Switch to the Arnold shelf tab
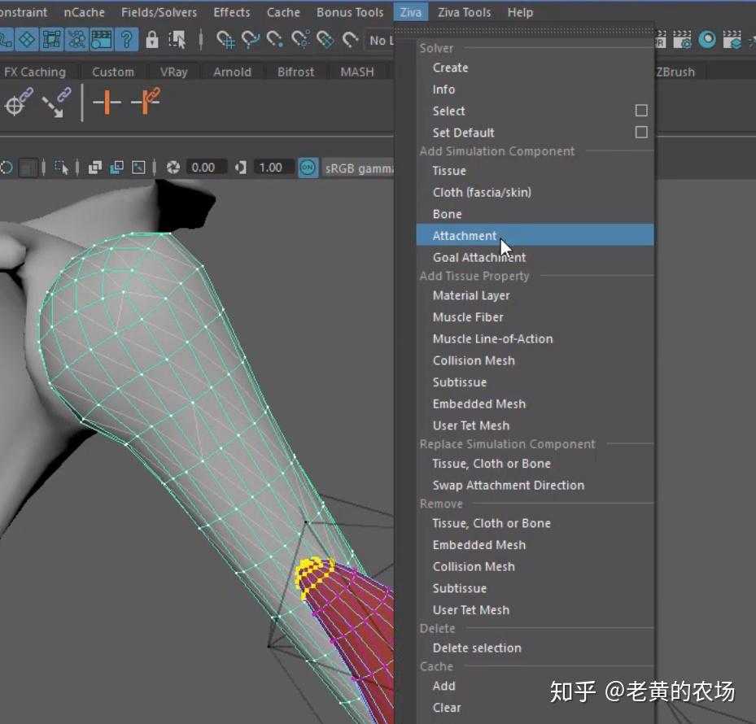 [x=232, y=72]
